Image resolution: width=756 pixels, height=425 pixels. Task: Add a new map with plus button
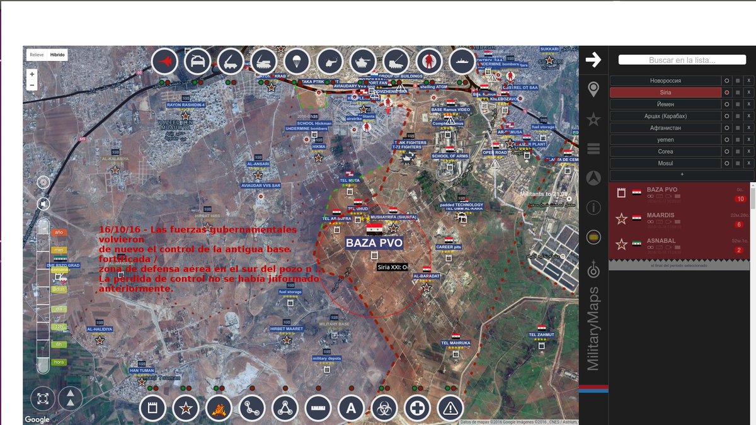[682, 174]
